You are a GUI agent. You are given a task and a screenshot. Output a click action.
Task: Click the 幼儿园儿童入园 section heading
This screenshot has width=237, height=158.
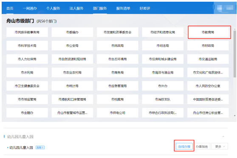[20, 137]
